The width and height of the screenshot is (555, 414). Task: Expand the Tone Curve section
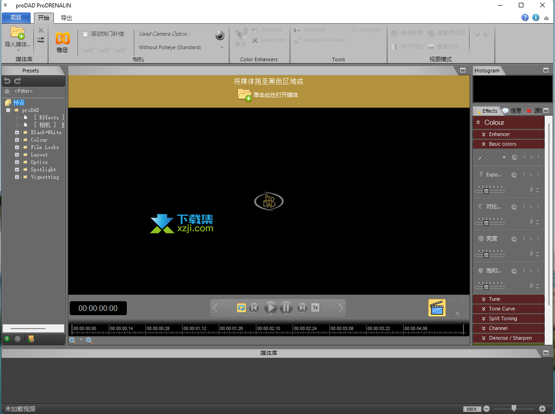pyautogui.click(x=509, y=309)
